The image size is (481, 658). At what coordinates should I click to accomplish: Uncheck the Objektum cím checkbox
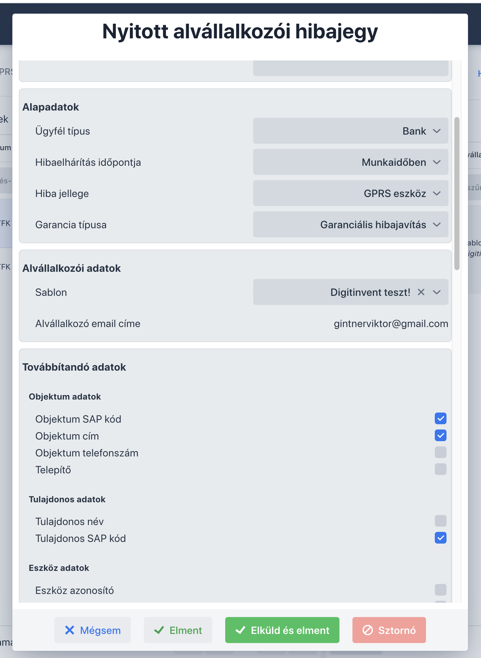click(441, 435)
